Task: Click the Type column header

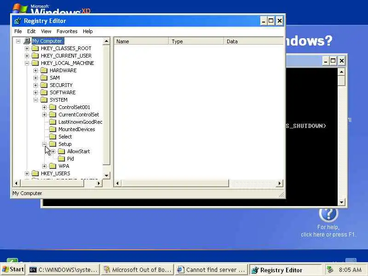Action: tap(196, 41)
